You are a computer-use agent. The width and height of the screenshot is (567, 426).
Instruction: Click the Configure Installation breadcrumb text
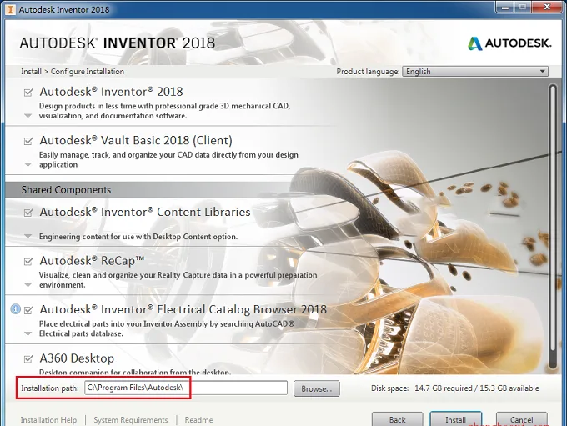88,72
